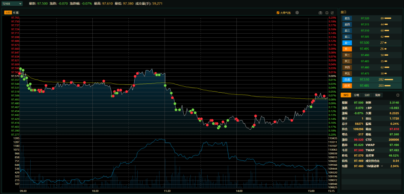404x194 pixels.
Task: Open the 分笔 tab
Action: click(x=356, y=95)
